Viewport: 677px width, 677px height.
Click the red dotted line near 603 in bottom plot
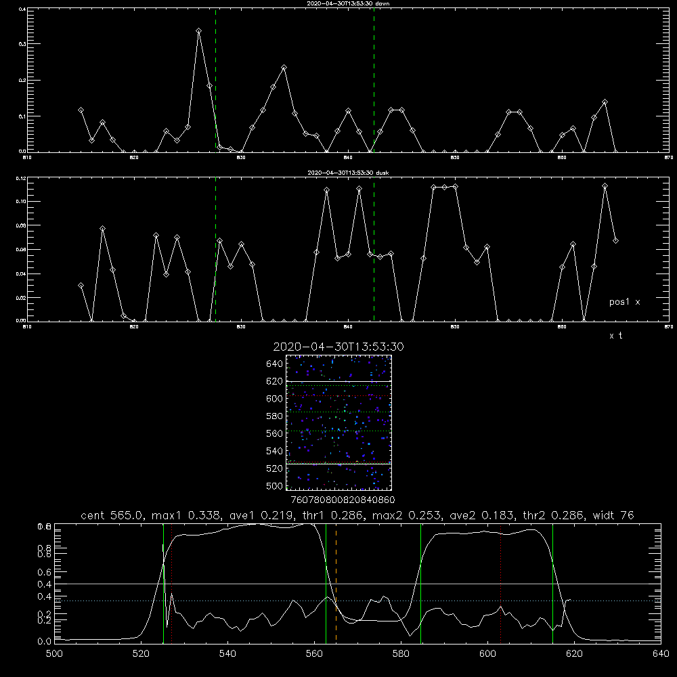[x=500, y=584]
